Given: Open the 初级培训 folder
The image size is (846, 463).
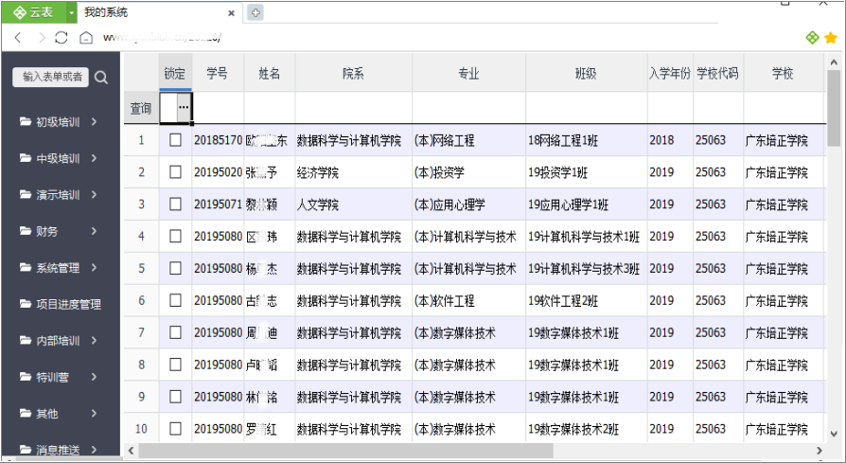Looking at the screenshot, I should point(50,122).
